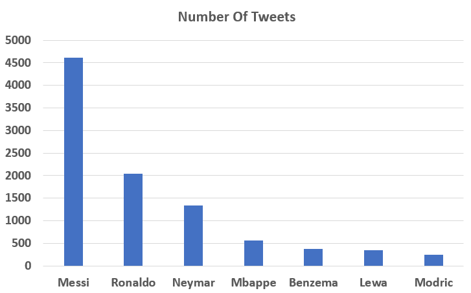Select the Mbappe bar
The height and width of the screenshot is (293, 471).
[253, 253]
